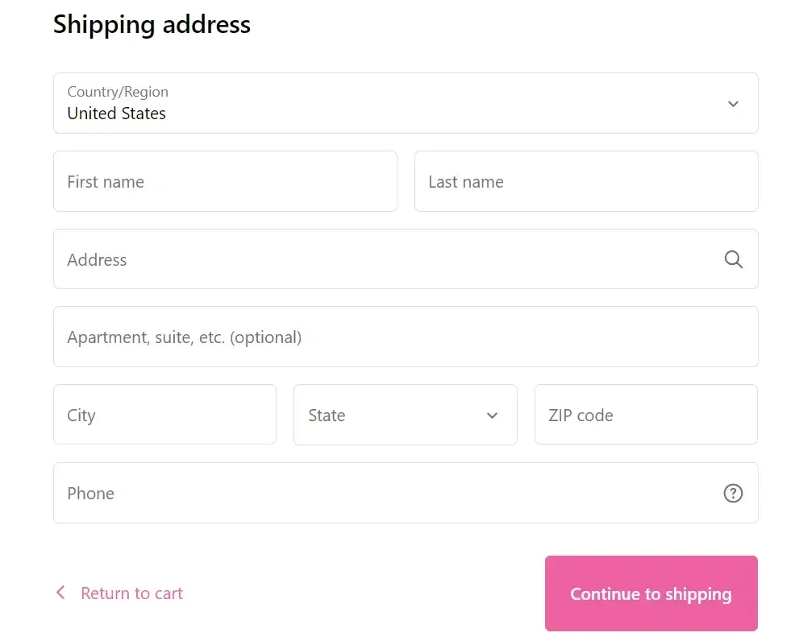The height and width of the screenshot is (641, 799).
Task: Click the address search magnifier icon
Action: [733, 259]
